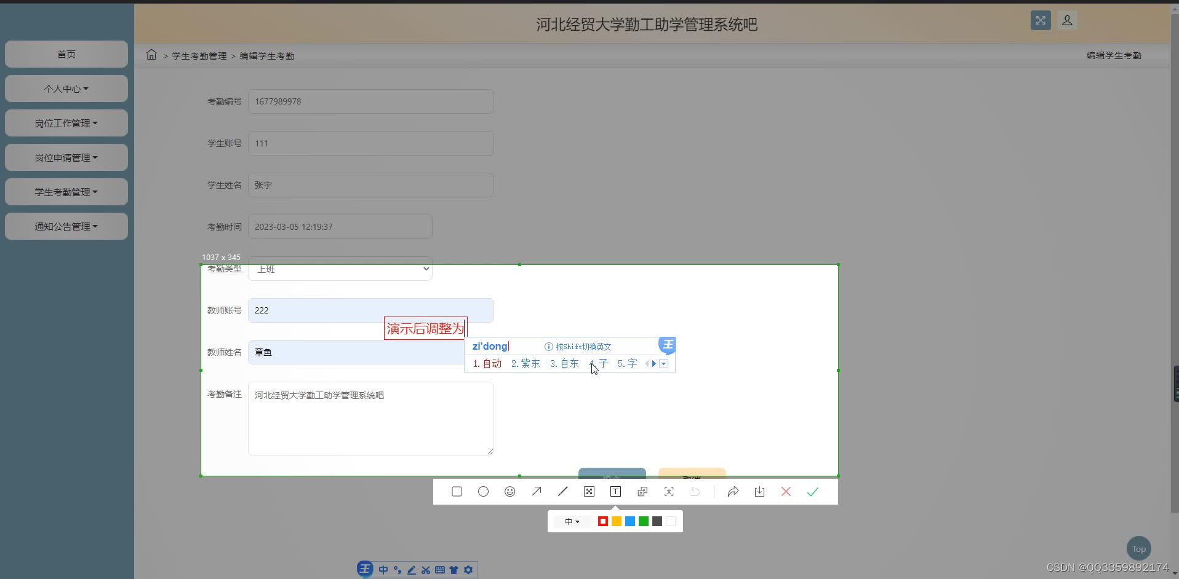This screenshot has width=1179, height=579.
Task: Open the IME soft keyboard
Action: (x=440, y=570)
